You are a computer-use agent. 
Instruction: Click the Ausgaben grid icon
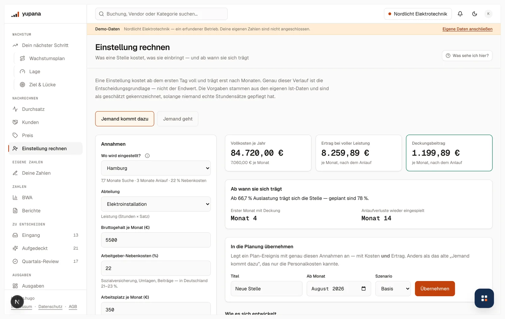point(15,286)
